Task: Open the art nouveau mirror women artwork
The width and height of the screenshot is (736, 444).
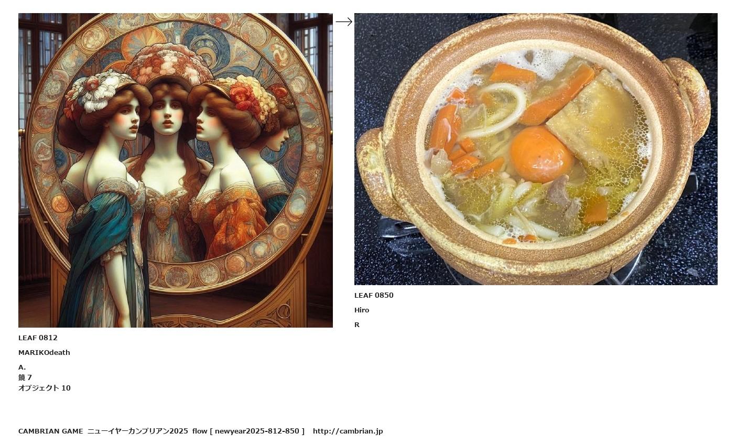Action: click(x=176, y=170)
